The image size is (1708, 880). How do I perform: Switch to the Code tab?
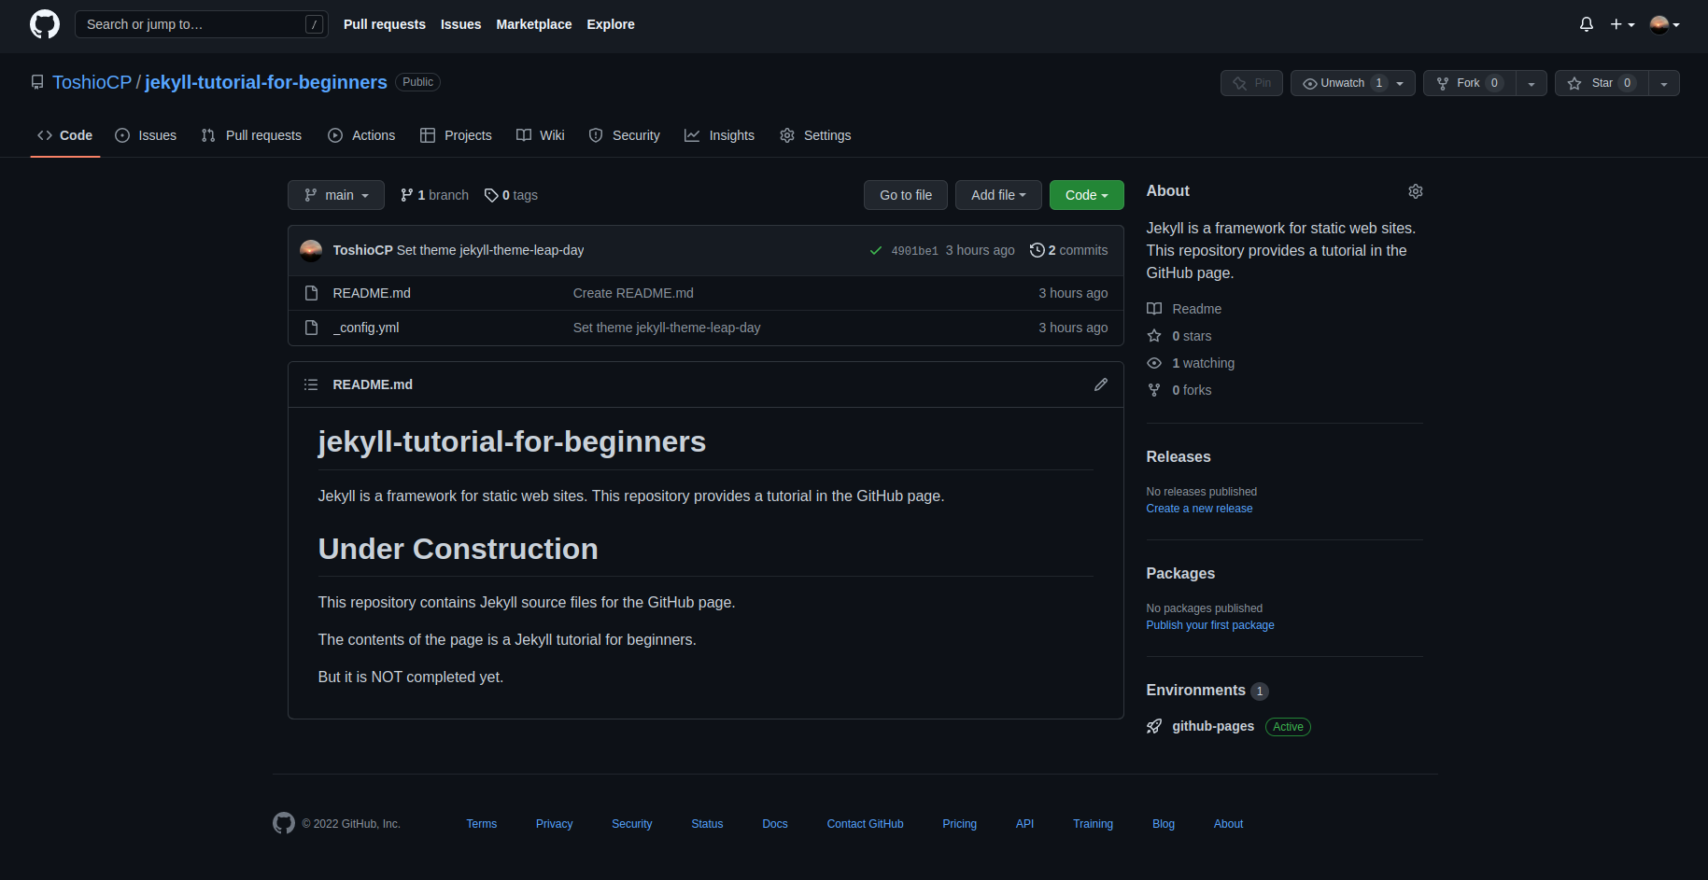pyautogui.click(x=65, y=135)
